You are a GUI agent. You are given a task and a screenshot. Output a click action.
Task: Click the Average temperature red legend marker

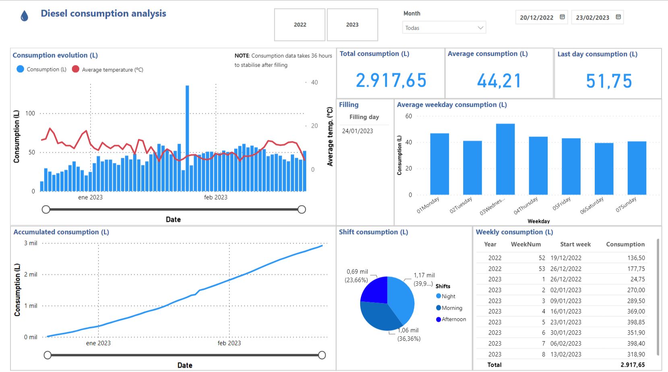(75, 69)
